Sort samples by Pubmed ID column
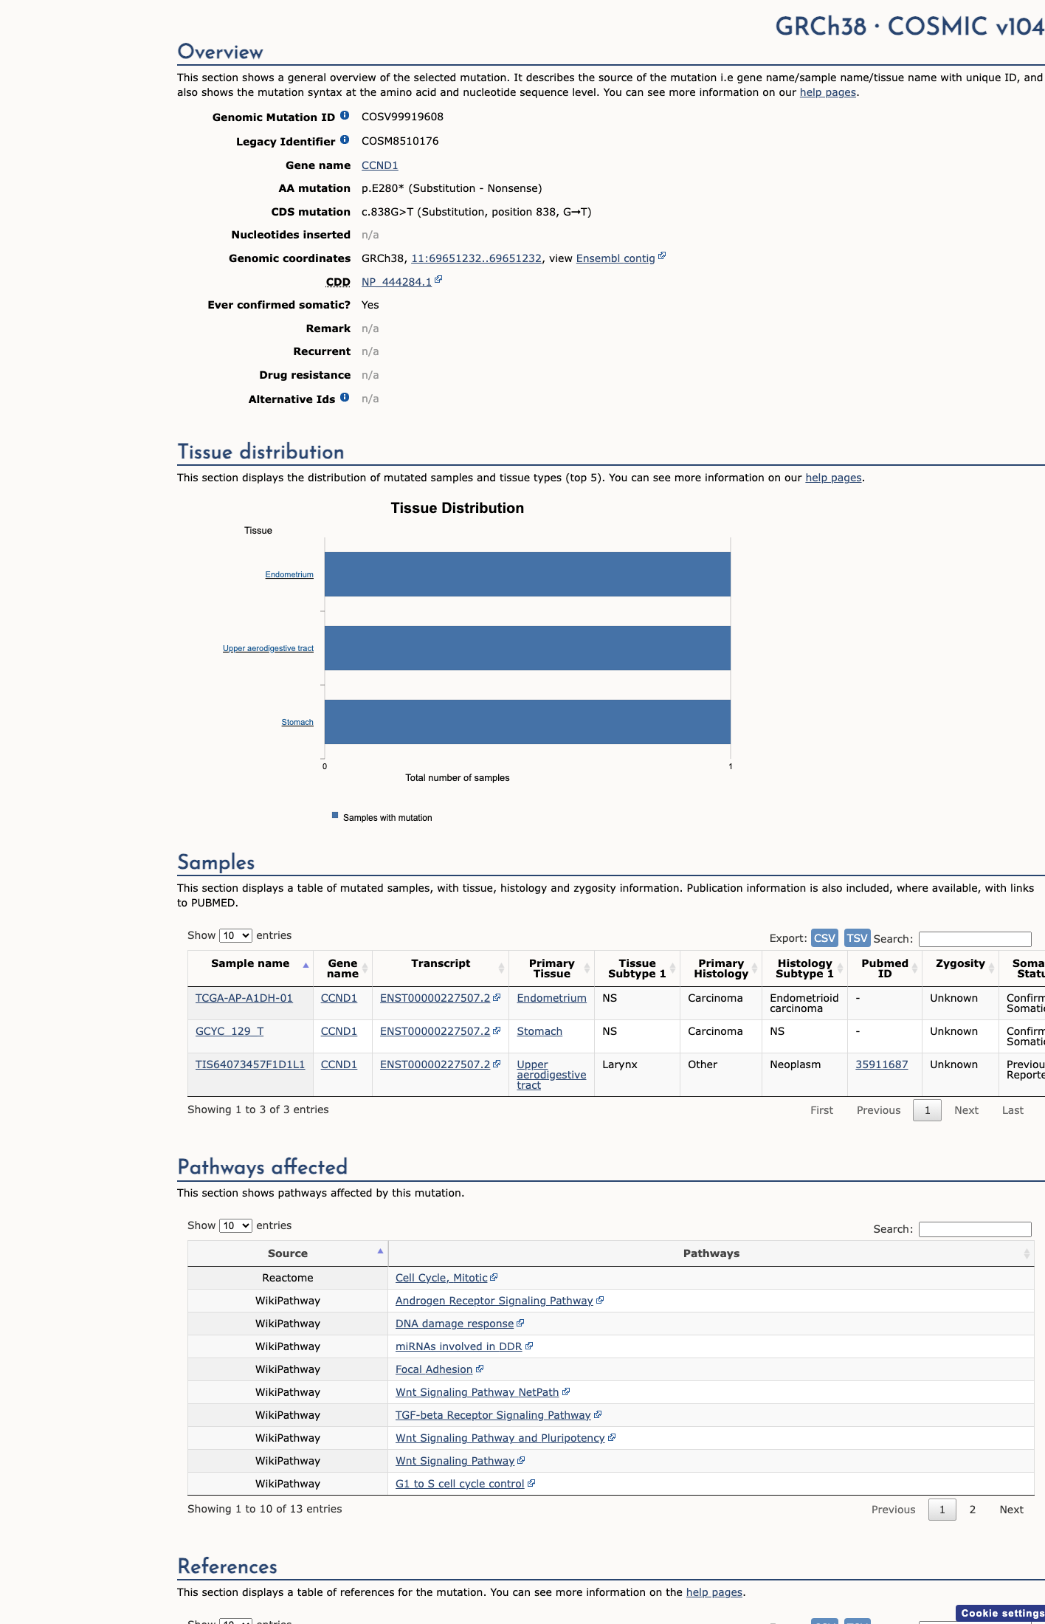Screen dimensions: 1045x1624 pos(885,968)
